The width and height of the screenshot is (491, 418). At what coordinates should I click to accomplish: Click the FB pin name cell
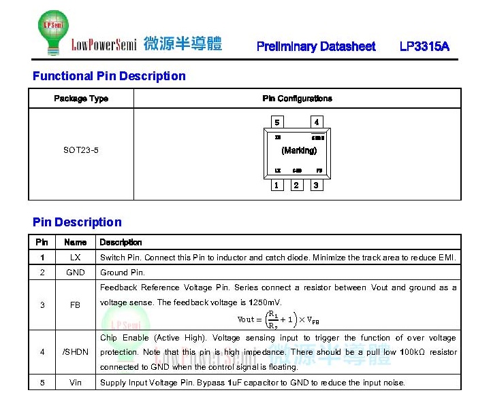75,304
